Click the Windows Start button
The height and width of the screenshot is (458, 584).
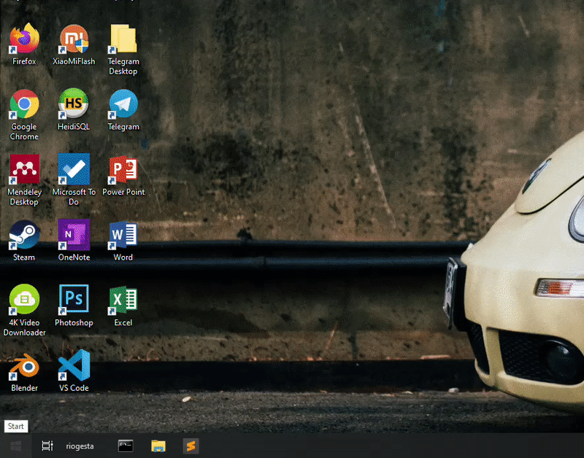tap(15, 446)
